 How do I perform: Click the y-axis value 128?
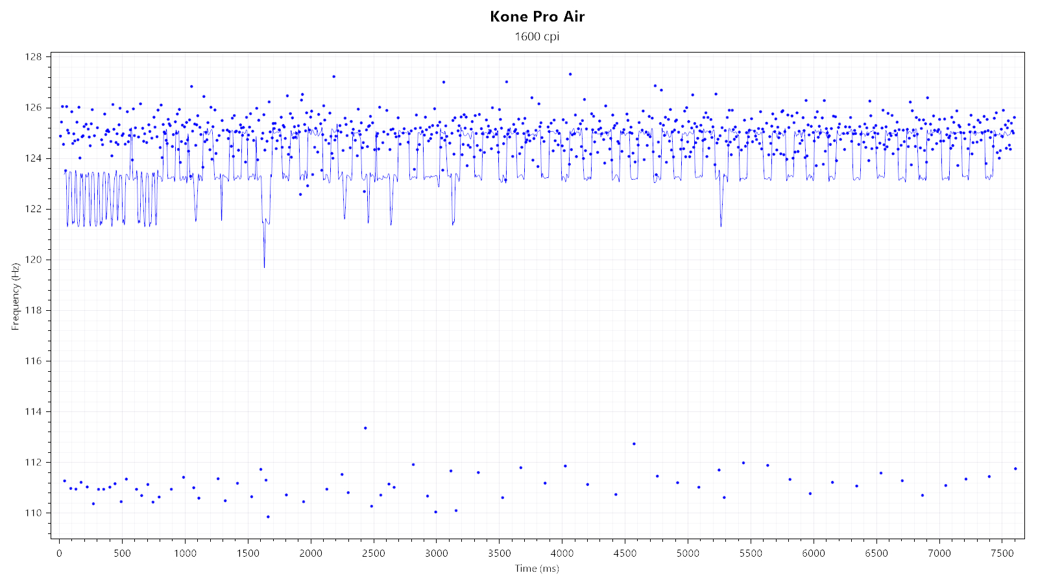click(x=34, y=57)
